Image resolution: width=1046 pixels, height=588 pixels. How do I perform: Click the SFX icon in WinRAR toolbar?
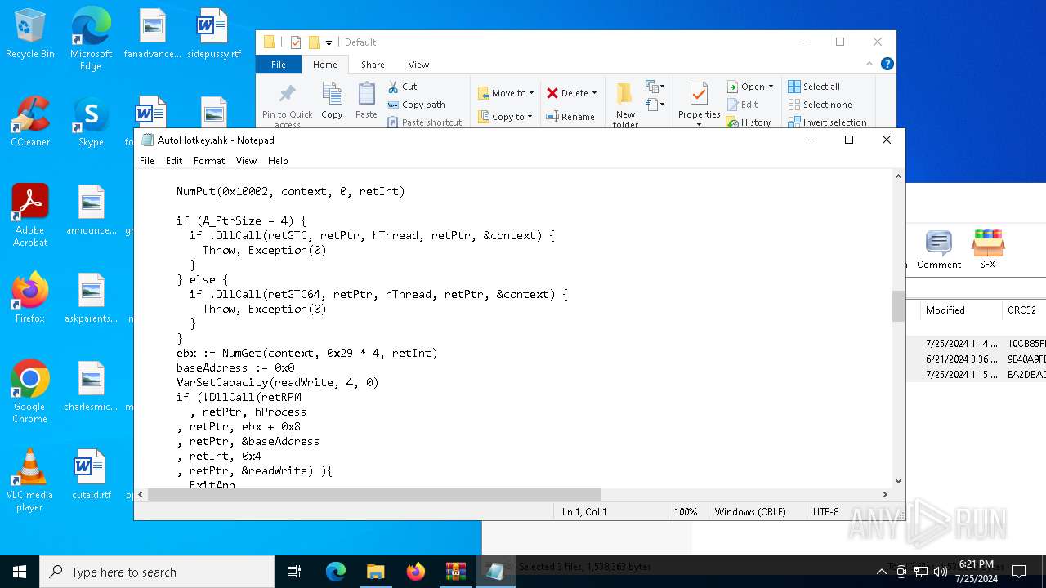[988, 249]
